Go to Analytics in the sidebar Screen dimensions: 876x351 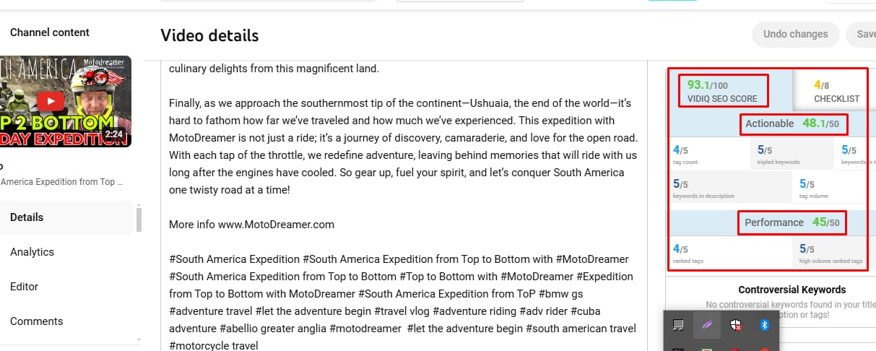pos(32,252)
